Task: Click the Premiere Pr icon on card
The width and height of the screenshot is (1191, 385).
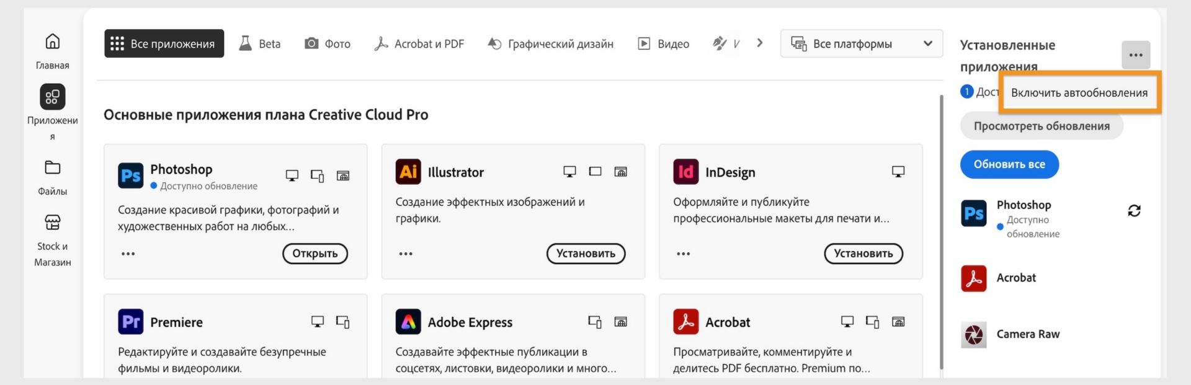Action: point(130,322)
